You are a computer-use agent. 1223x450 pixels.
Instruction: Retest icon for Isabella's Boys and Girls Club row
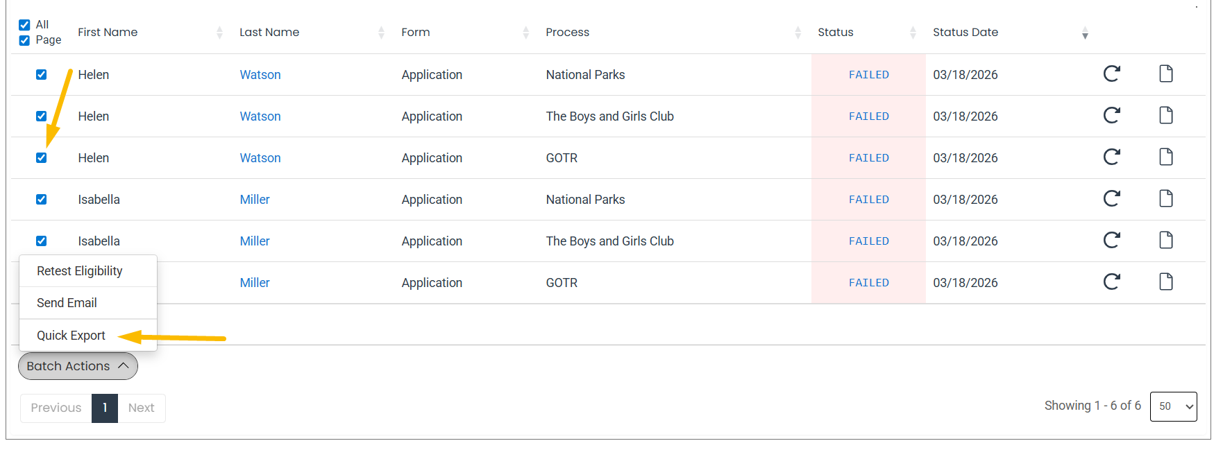click(1111, 240)
